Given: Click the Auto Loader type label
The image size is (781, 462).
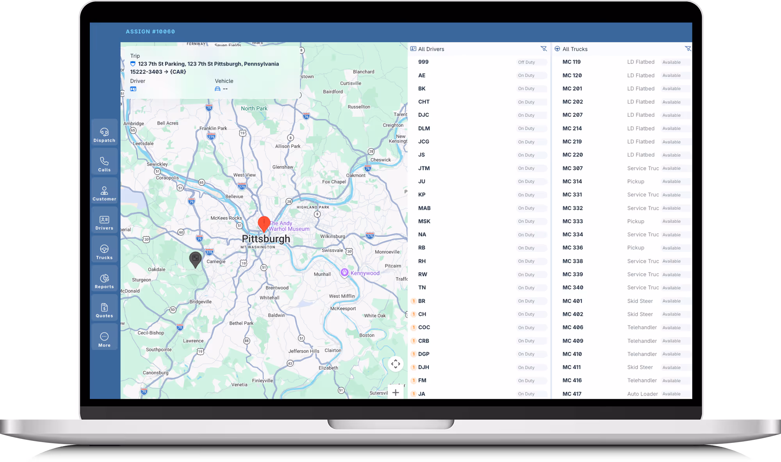Looking at the screenshot, I should click(x=642, y=394).
